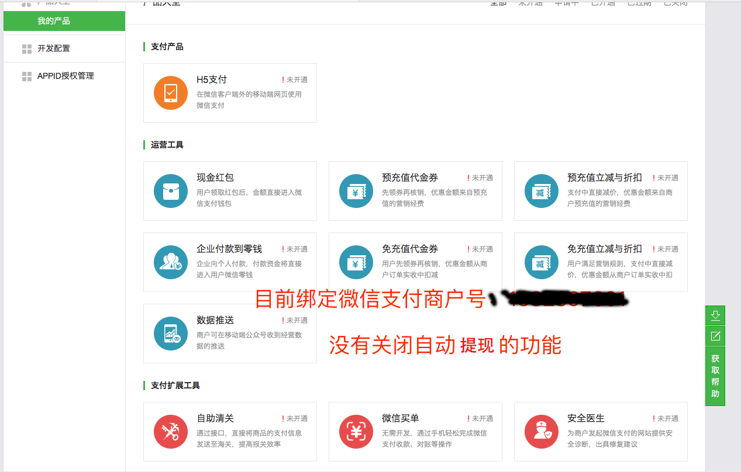Open the 免充值立减与折扣 product title
This screenshot has width=741, height=472.
click(x=605, y=249)
